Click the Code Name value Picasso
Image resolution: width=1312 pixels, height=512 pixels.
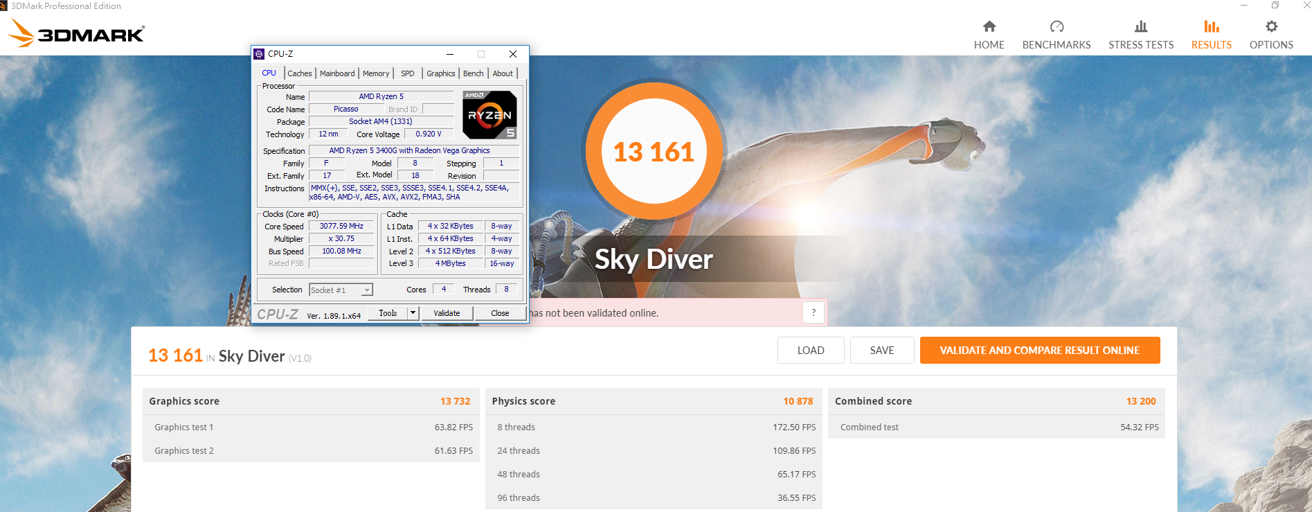click(x=346, y=109)
